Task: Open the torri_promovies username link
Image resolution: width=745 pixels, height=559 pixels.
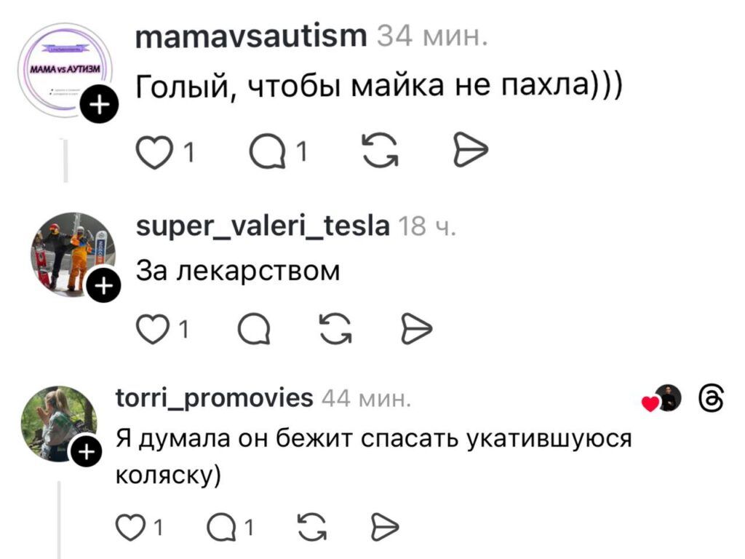Action: (214, 397)
